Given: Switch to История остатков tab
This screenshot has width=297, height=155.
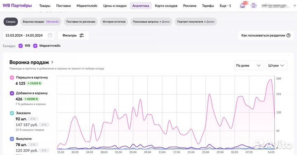Looking at the screenshot, I should pos(114,21).
